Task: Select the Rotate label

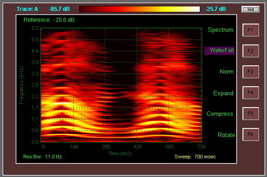Action: [x=226, y=135]
